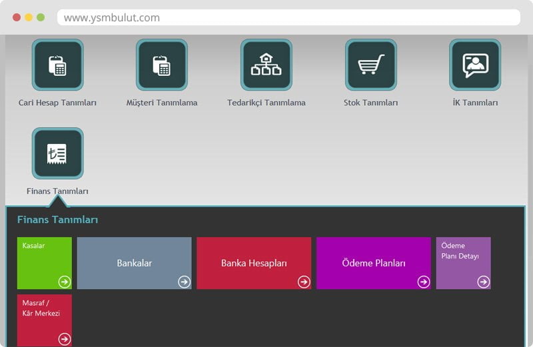Image resolution: width=533 pixels, height=347 pixels.
Task: Click the www.ysmbulut.com address bar
Action: 288,18
